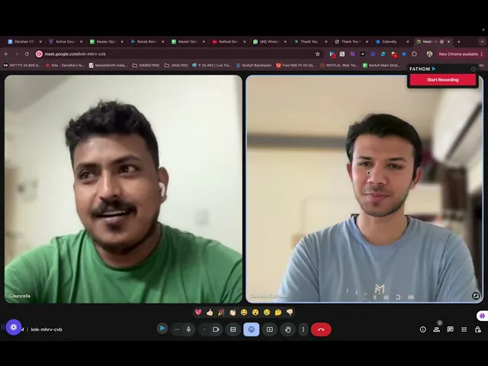Open MOTILAL Web Tra bookmark
The height and width of the screenshot is (366, 488).
(339, 66)
